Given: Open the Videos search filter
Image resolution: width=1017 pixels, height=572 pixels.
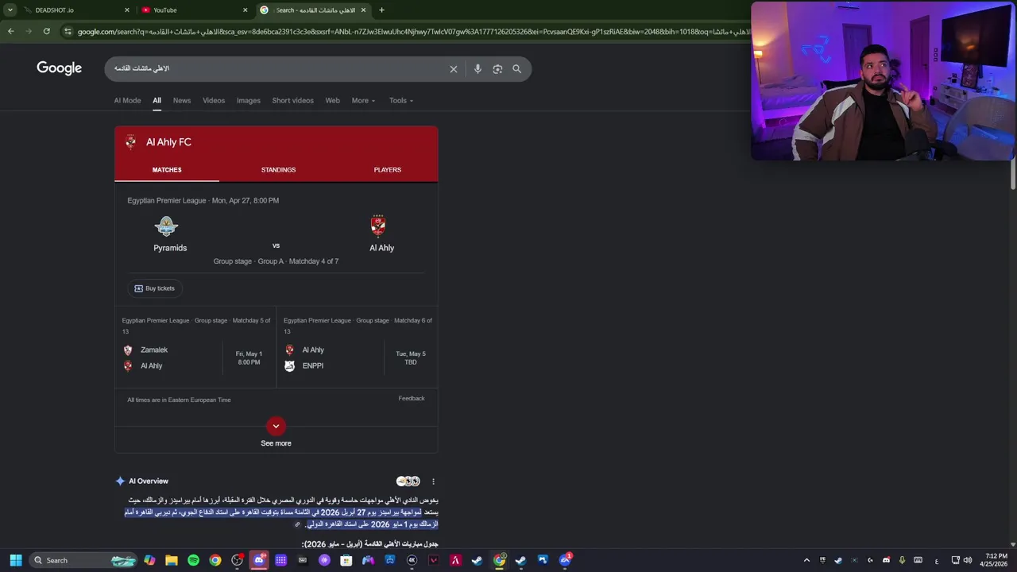Looking at the screenshot, I should coord(214,101).
